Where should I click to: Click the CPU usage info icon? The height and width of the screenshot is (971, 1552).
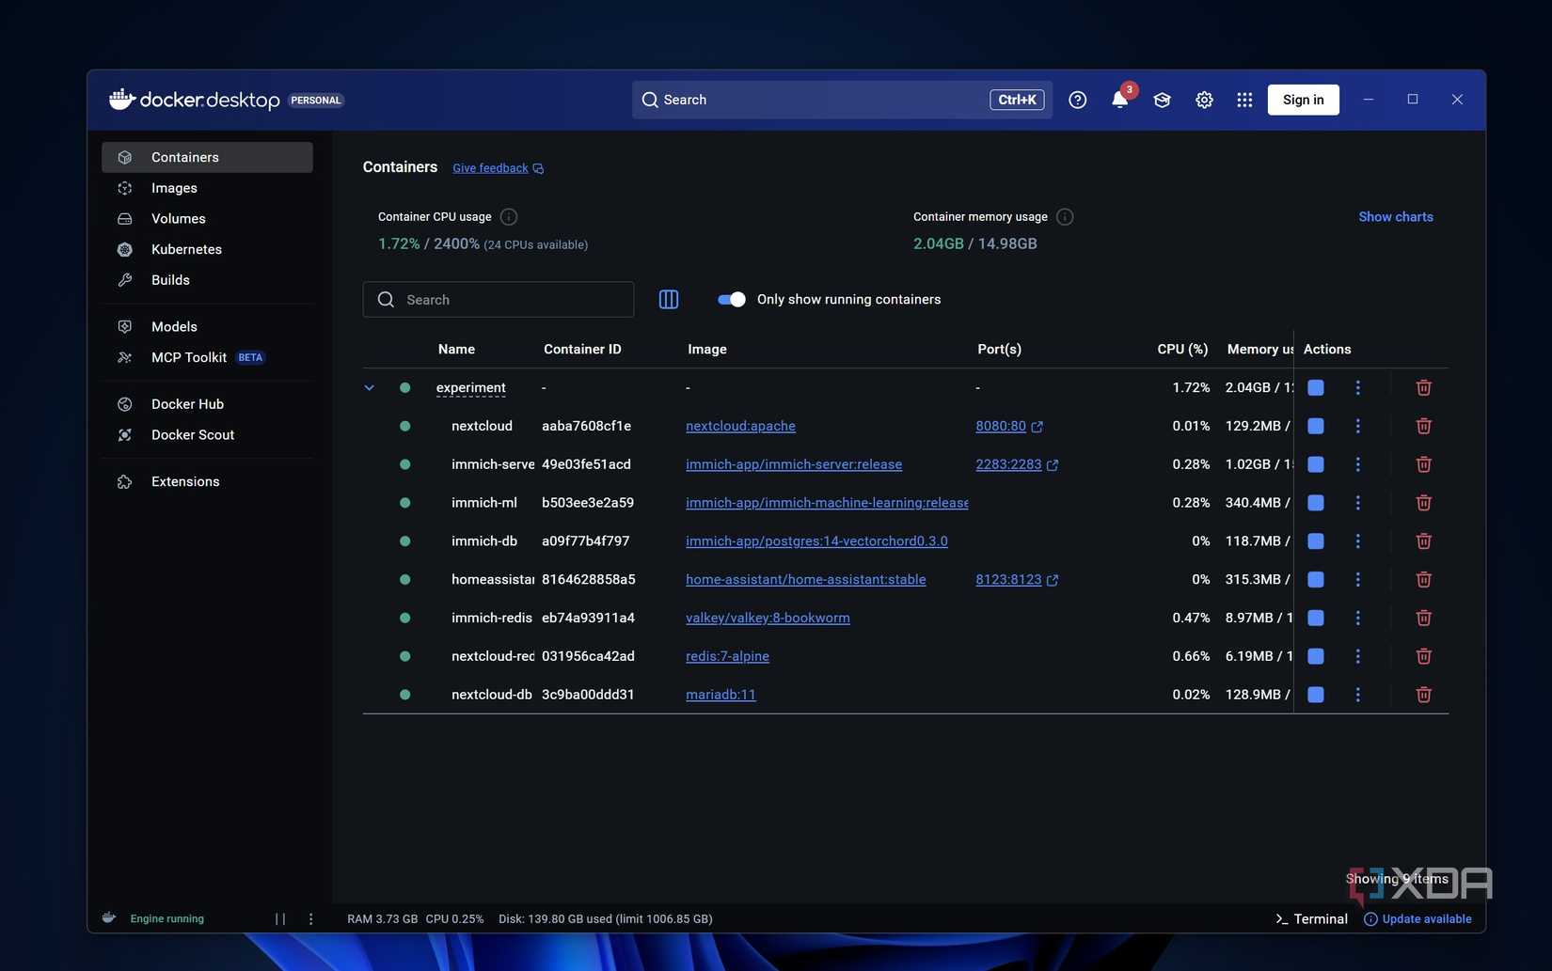click(x=509, y=217)
